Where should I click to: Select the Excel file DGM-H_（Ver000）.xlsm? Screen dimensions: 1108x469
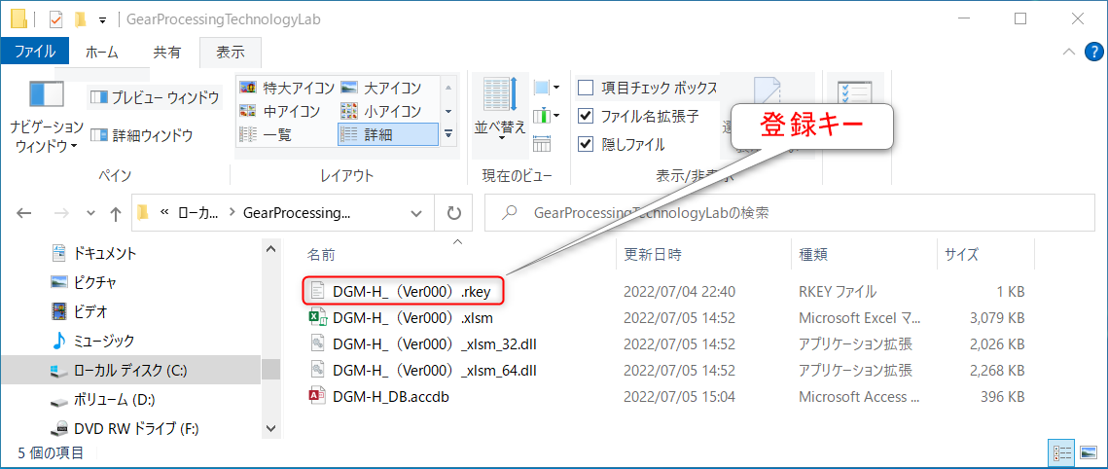412,318
